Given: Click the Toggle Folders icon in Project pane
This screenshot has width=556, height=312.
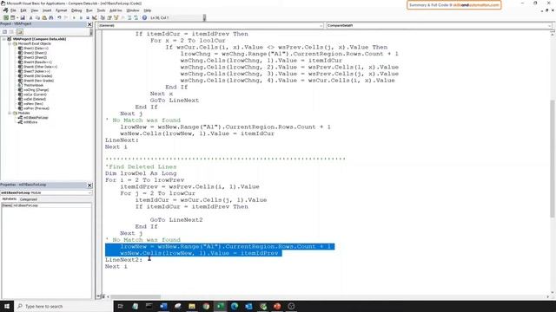Looking at the screenshot, I should pos(19,32).
